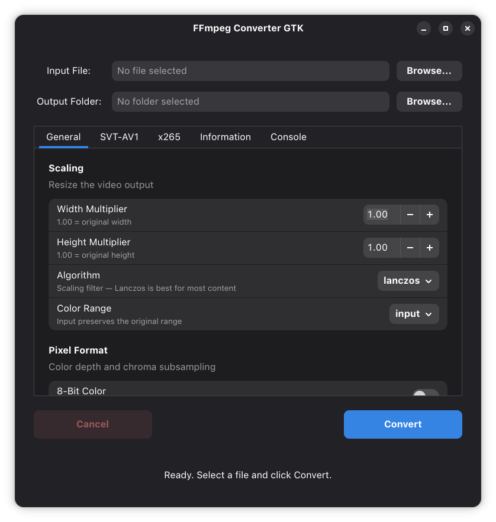The image size is (496, 522).
Task: Open the x265 tab
Action: pos(169,137)
